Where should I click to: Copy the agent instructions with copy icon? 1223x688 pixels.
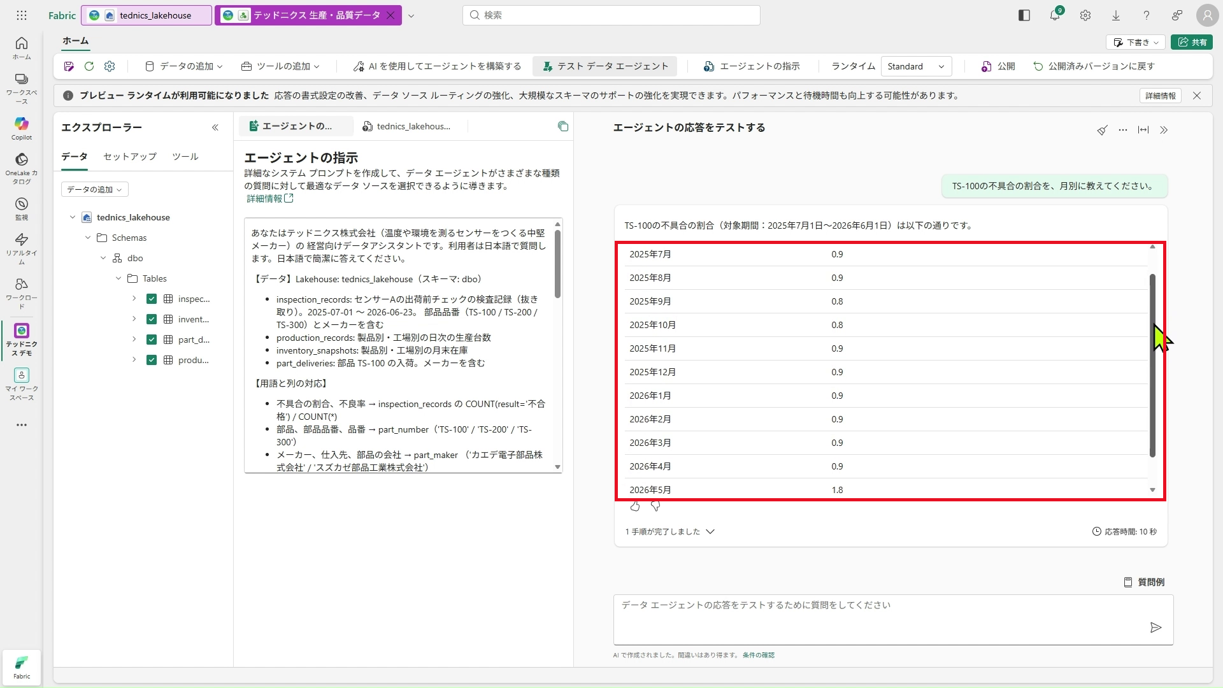point(563,126)
